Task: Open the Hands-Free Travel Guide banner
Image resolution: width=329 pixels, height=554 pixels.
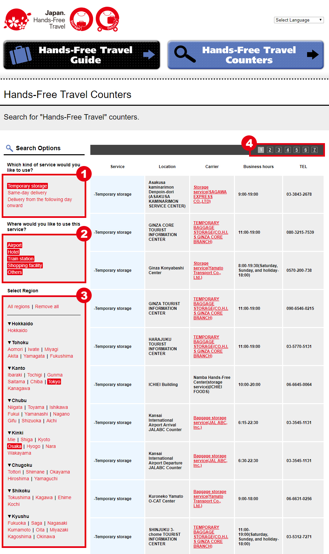Action: point(82,55)
